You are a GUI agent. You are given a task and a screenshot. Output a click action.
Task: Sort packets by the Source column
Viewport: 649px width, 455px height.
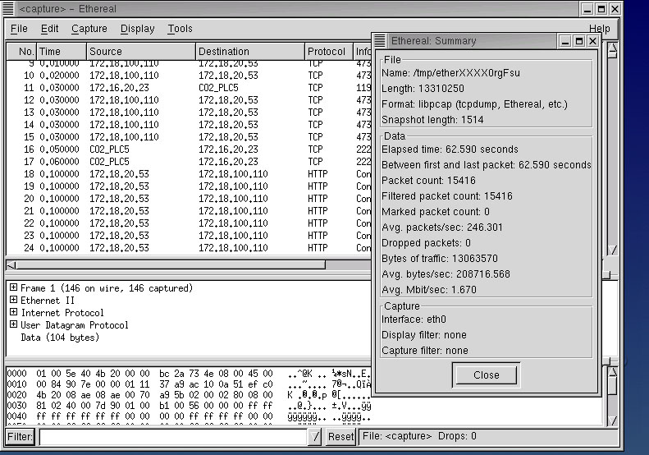141,52
